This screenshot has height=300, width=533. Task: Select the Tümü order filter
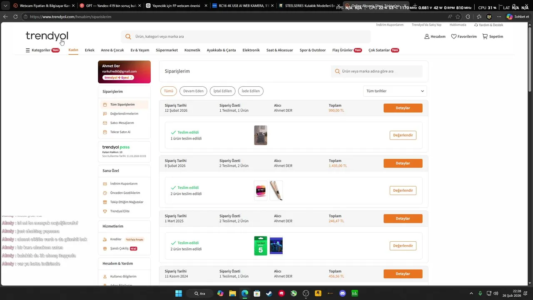tap(169, 91)
